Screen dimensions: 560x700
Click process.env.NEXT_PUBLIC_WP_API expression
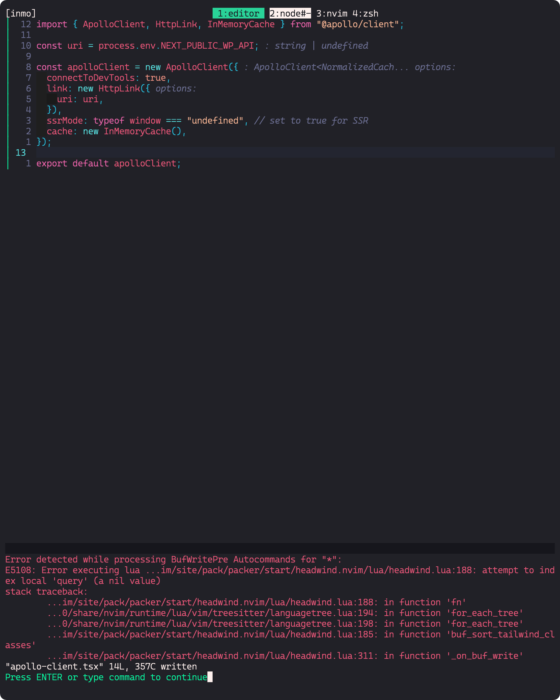176,46
